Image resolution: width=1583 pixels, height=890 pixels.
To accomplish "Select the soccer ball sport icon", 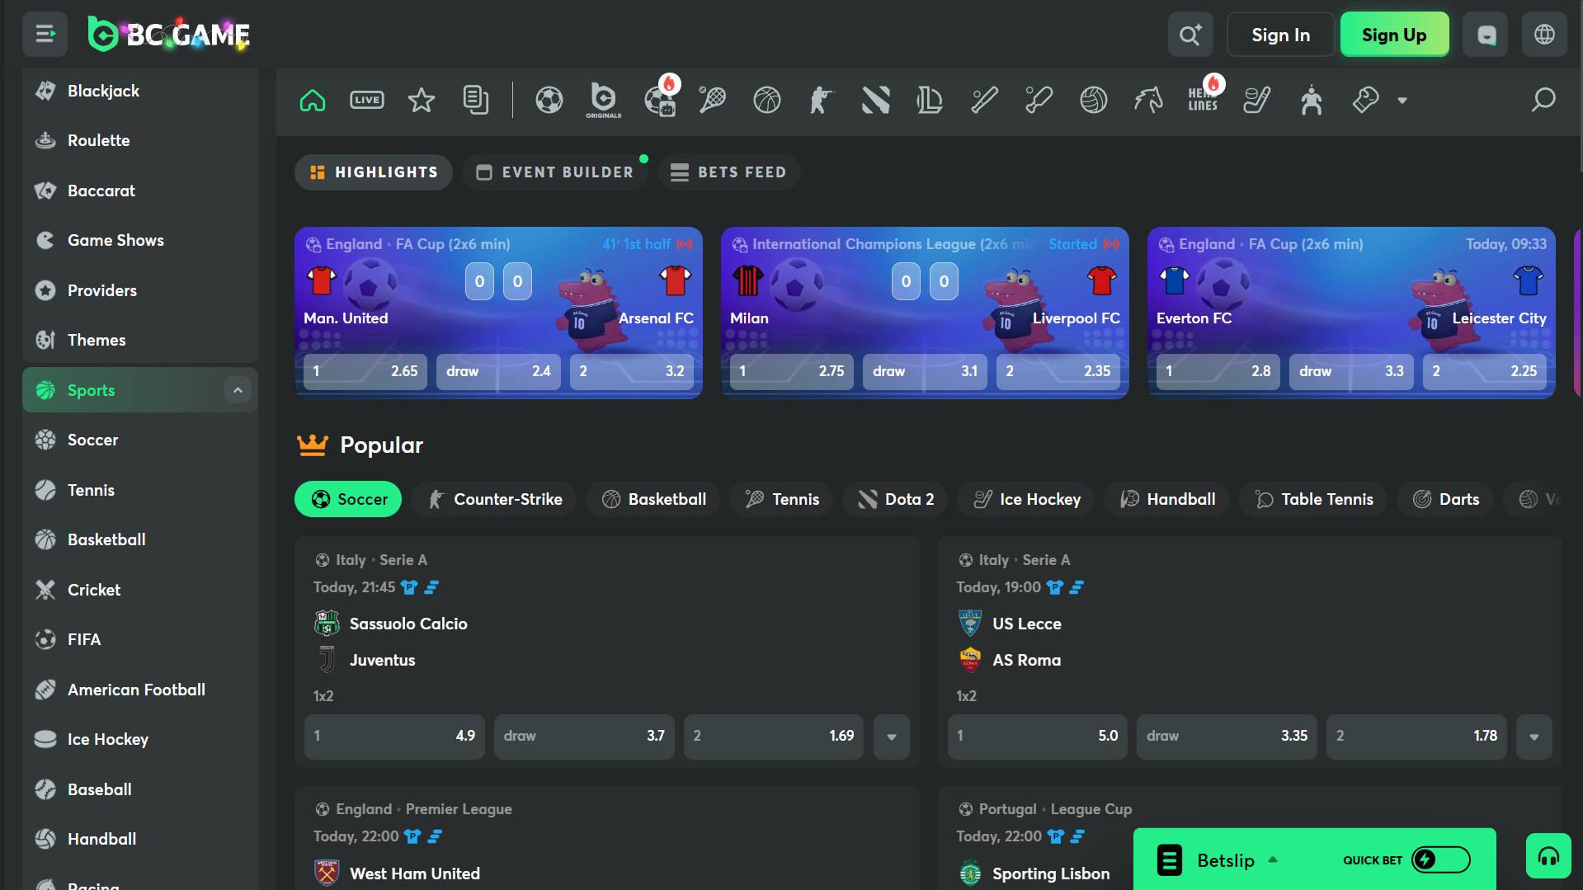I will coord(549,101).
